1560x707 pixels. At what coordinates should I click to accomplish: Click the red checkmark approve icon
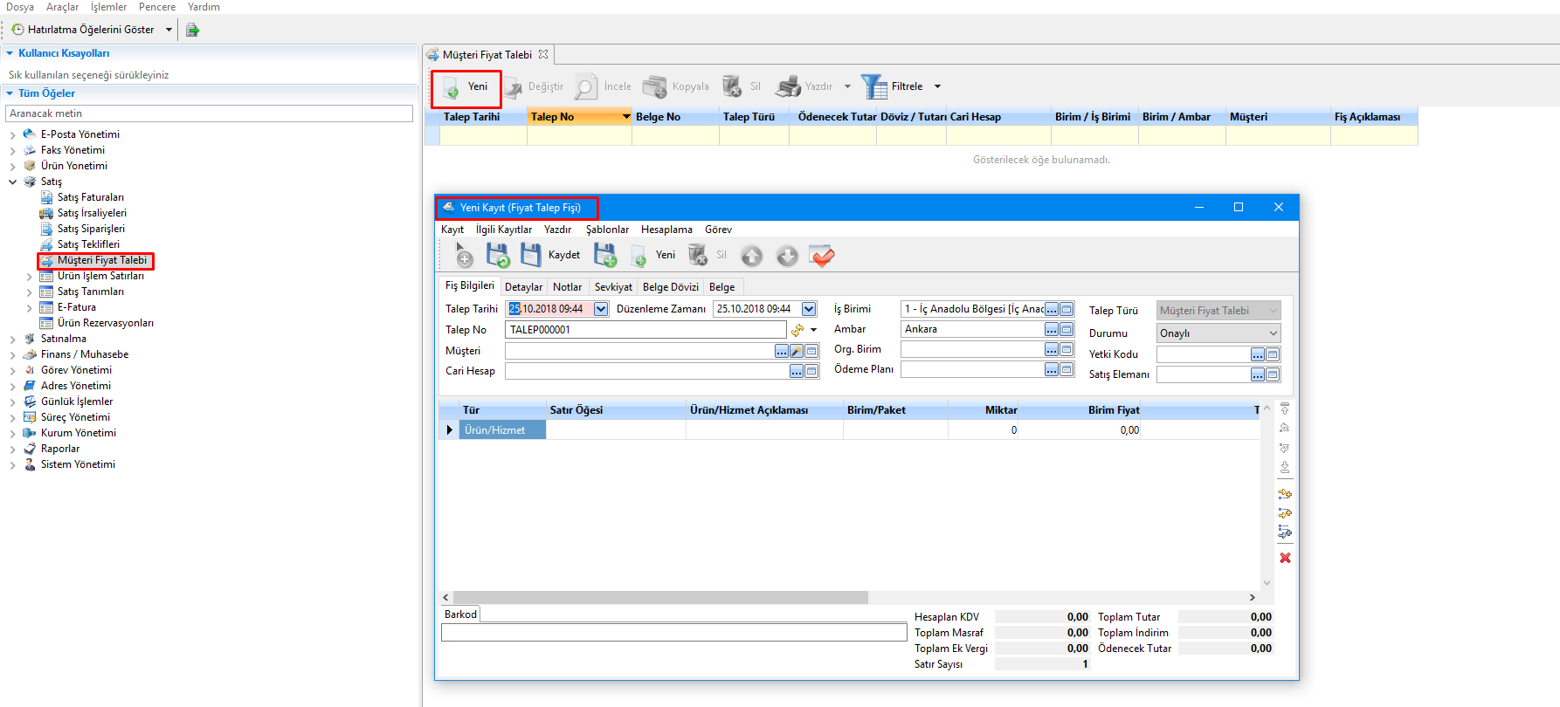(x=822, y=255)
